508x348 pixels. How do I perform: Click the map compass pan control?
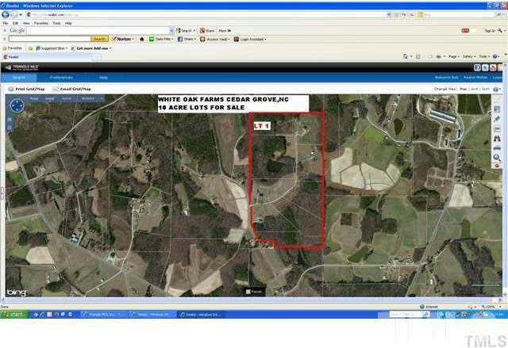(x=17, y=105)
